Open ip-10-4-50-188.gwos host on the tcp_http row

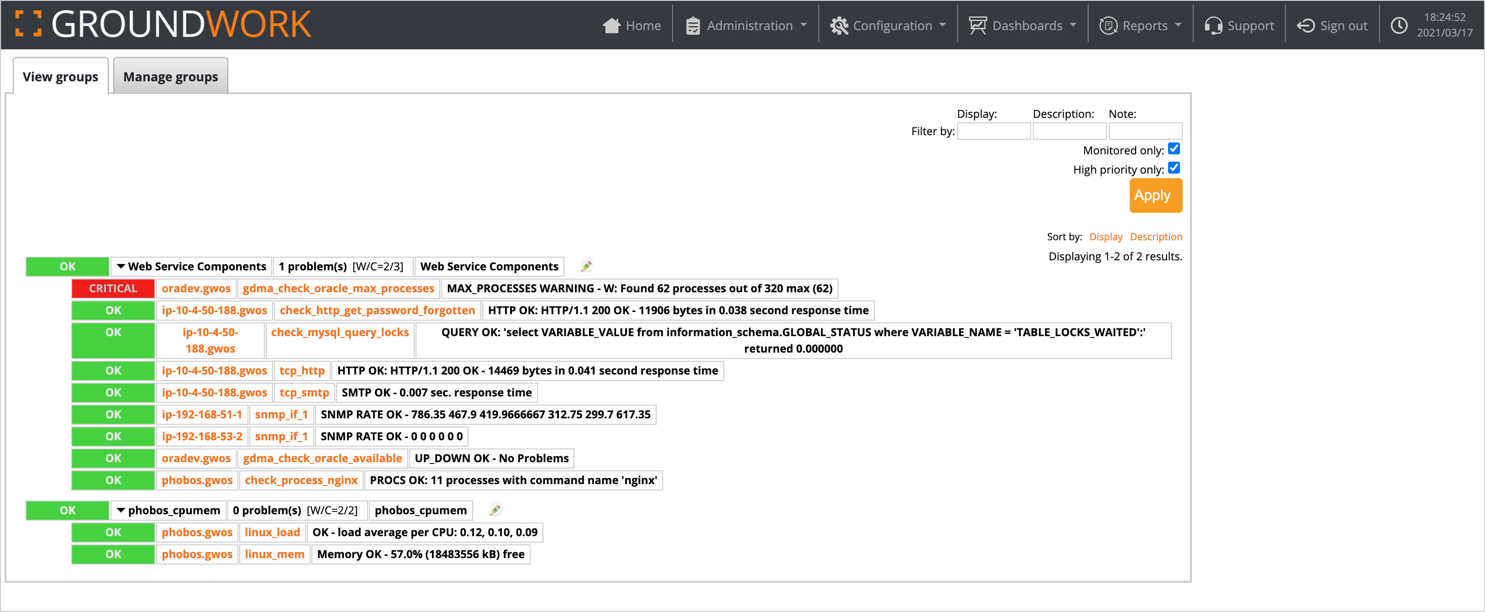pos(215,370)
